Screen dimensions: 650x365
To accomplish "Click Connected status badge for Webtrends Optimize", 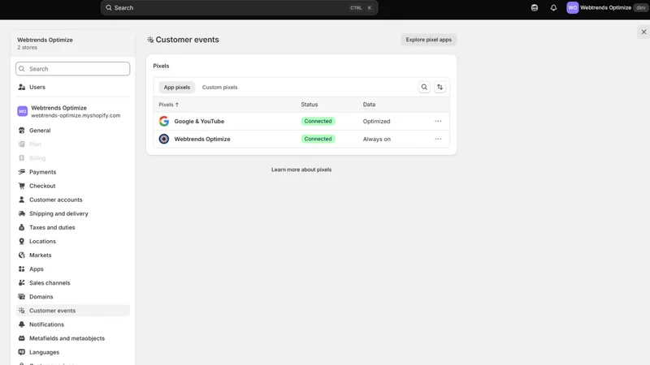I will (318, 139).
